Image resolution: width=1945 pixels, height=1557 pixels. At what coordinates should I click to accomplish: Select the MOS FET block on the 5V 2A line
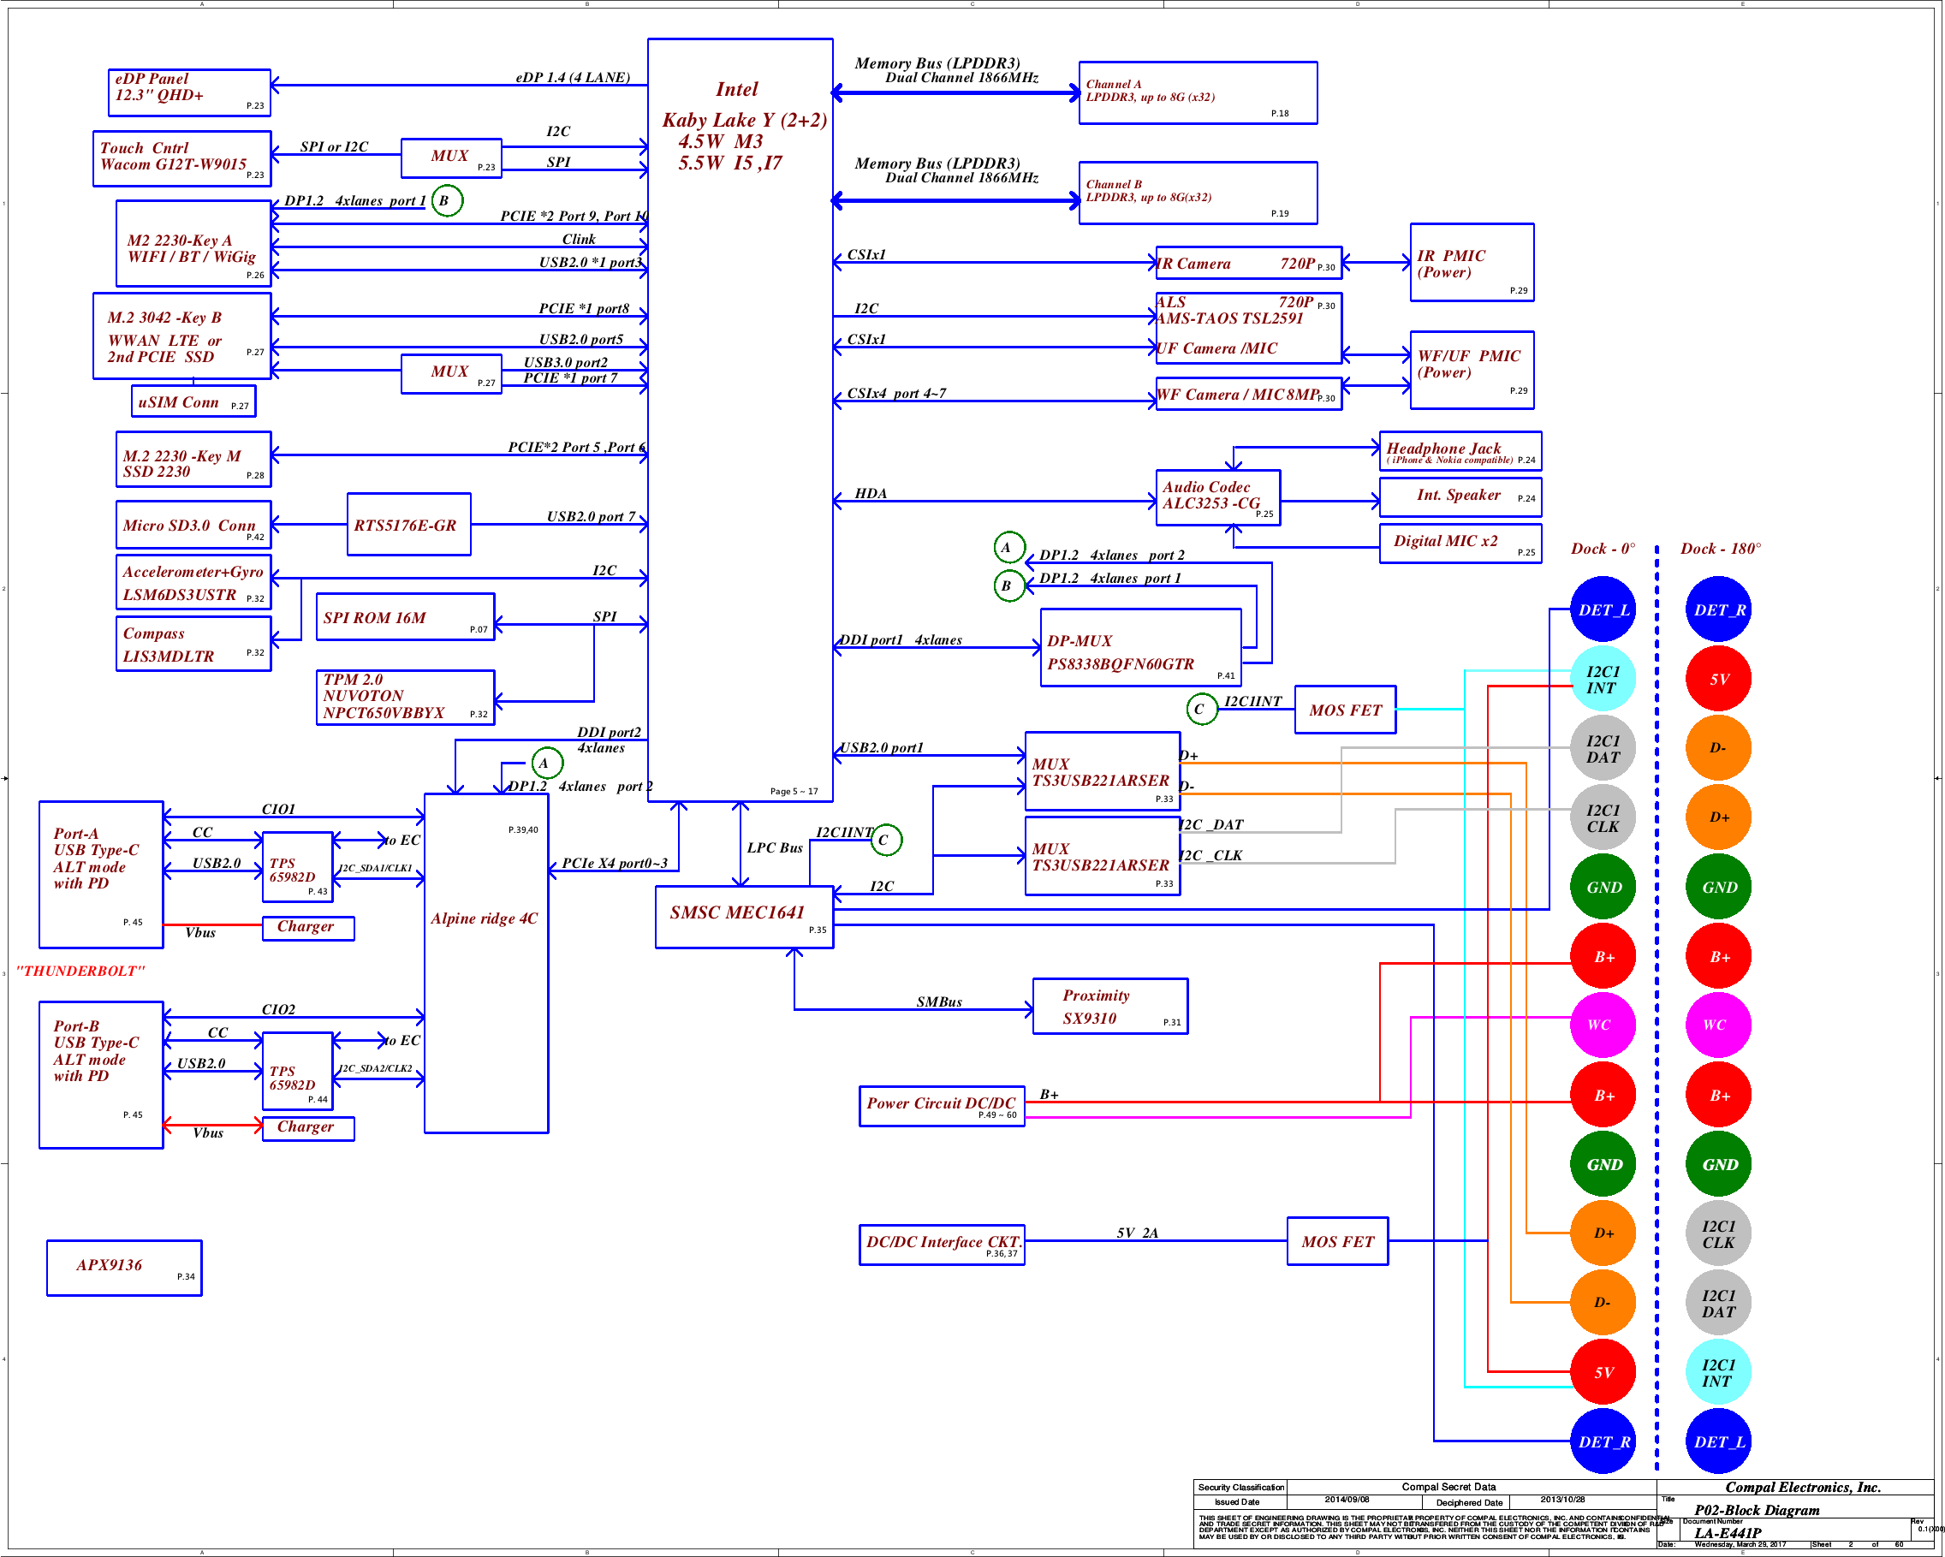coord(1337,1240)
